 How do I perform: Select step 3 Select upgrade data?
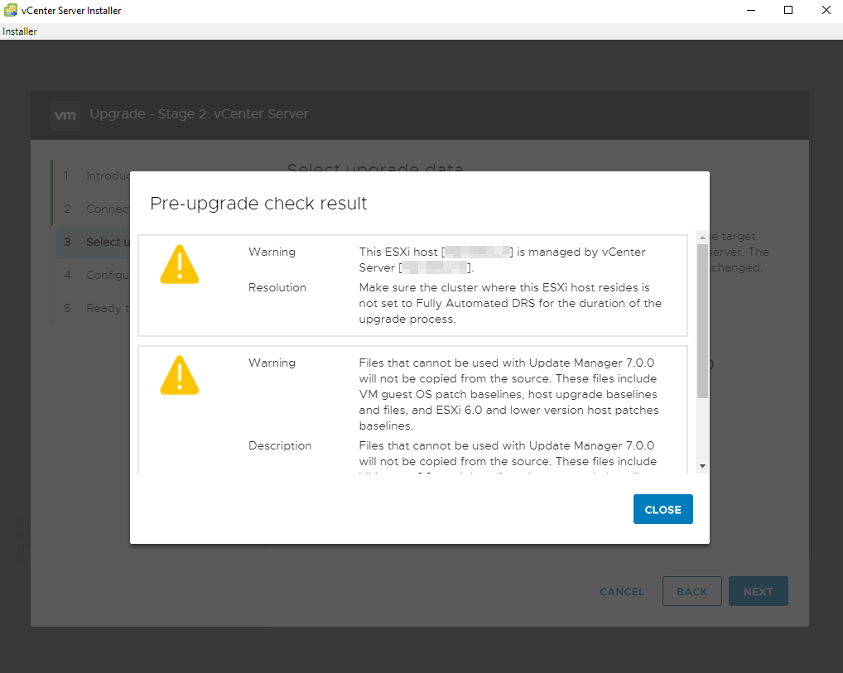coord(94,242)
